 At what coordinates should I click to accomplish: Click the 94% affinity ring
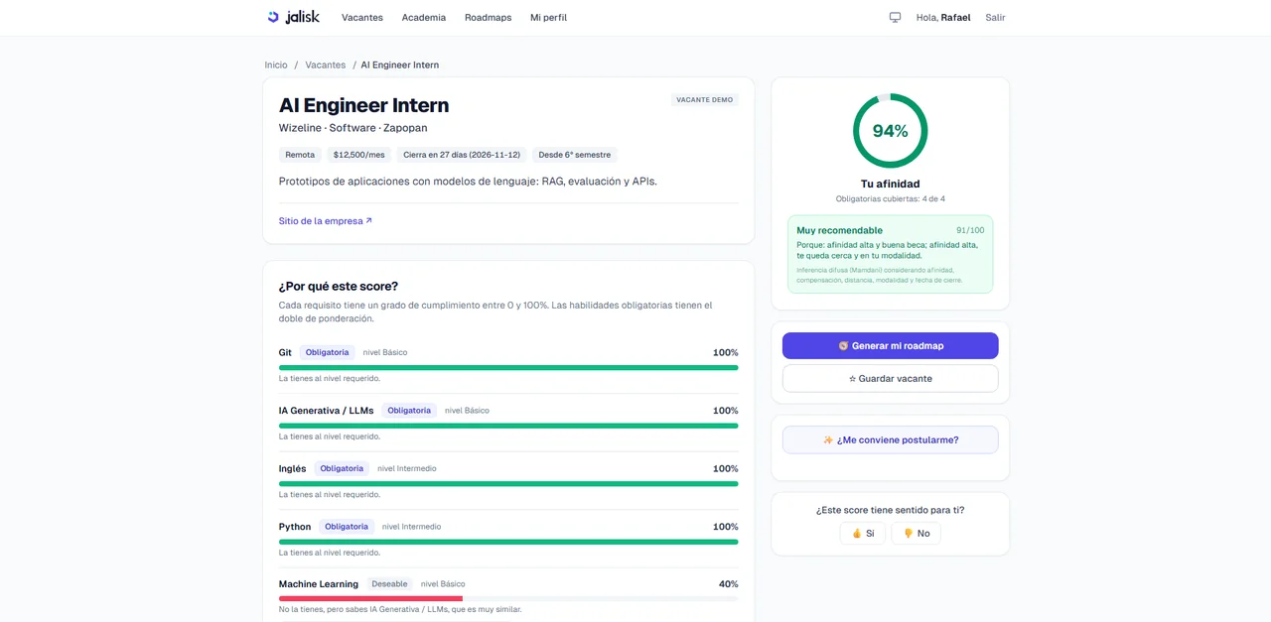pos(891,131)
